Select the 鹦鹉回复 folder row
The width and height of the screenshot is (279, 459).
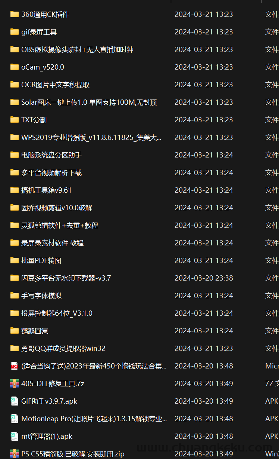139,331
